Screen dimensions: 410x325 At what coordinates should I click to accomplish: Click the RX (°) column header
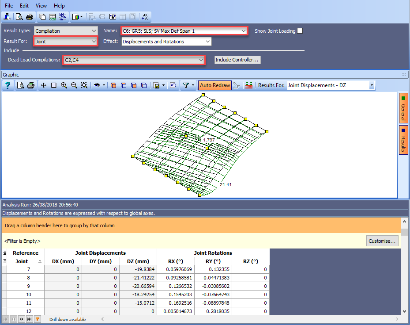pyautogui.click(x=176, y=261)
